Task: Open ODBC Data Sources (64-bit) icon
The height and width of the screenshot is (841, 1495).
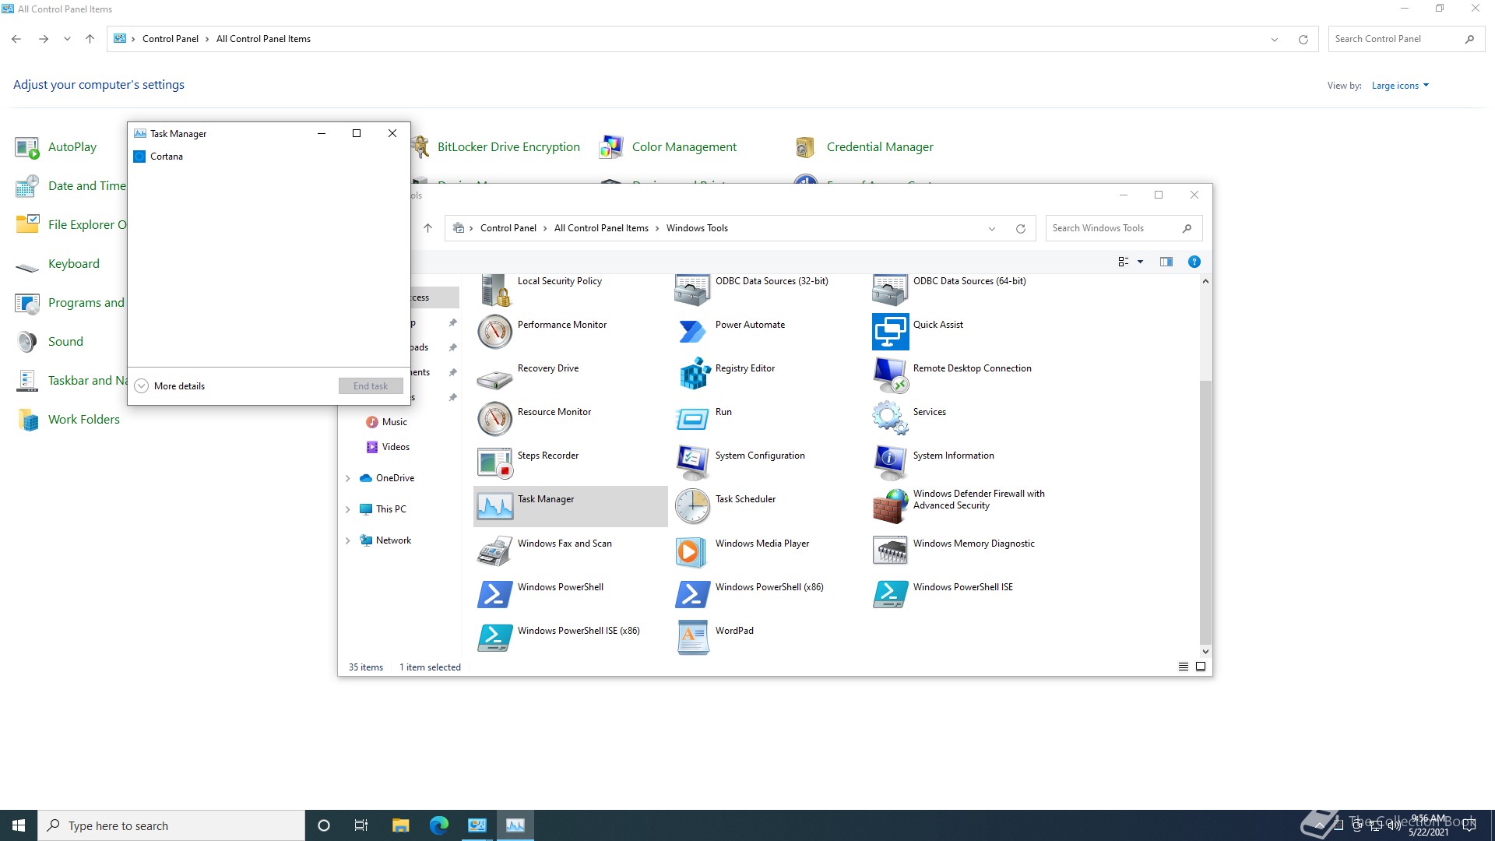Action: pyautogui.click(x=890, y=290)
